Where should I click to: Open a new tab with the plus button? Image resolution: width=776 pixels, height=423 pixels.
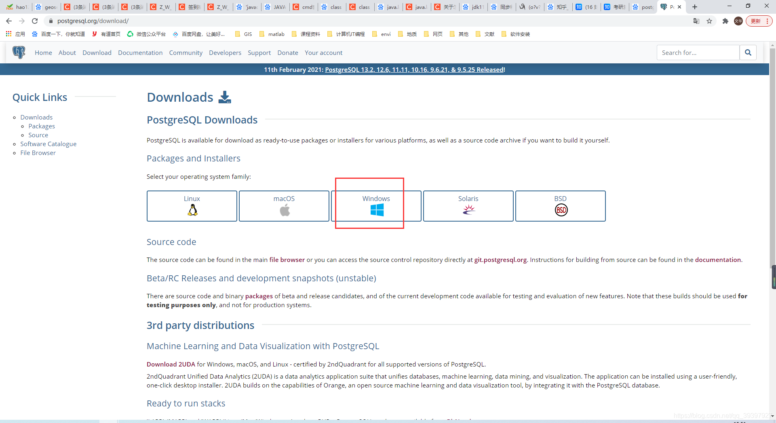695,7
